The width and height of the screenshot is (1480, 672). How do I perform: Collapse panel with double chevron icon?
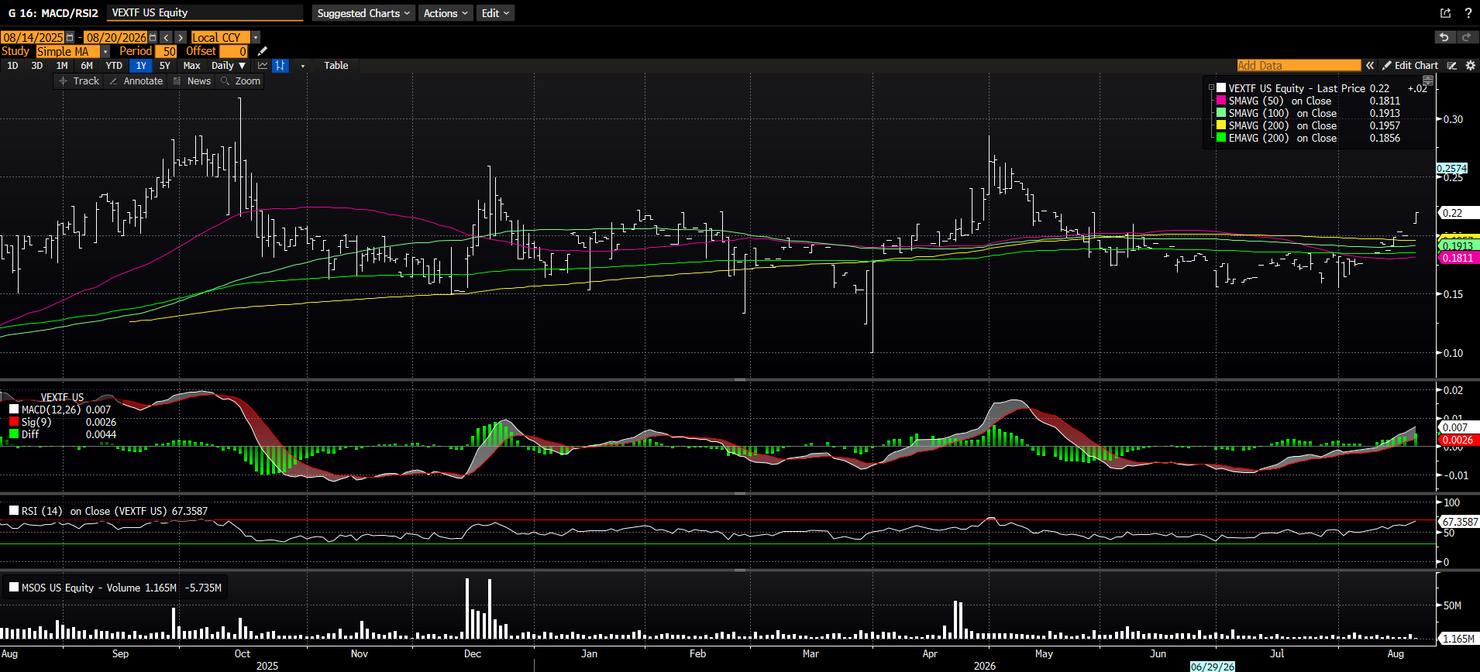point(1370,66)
